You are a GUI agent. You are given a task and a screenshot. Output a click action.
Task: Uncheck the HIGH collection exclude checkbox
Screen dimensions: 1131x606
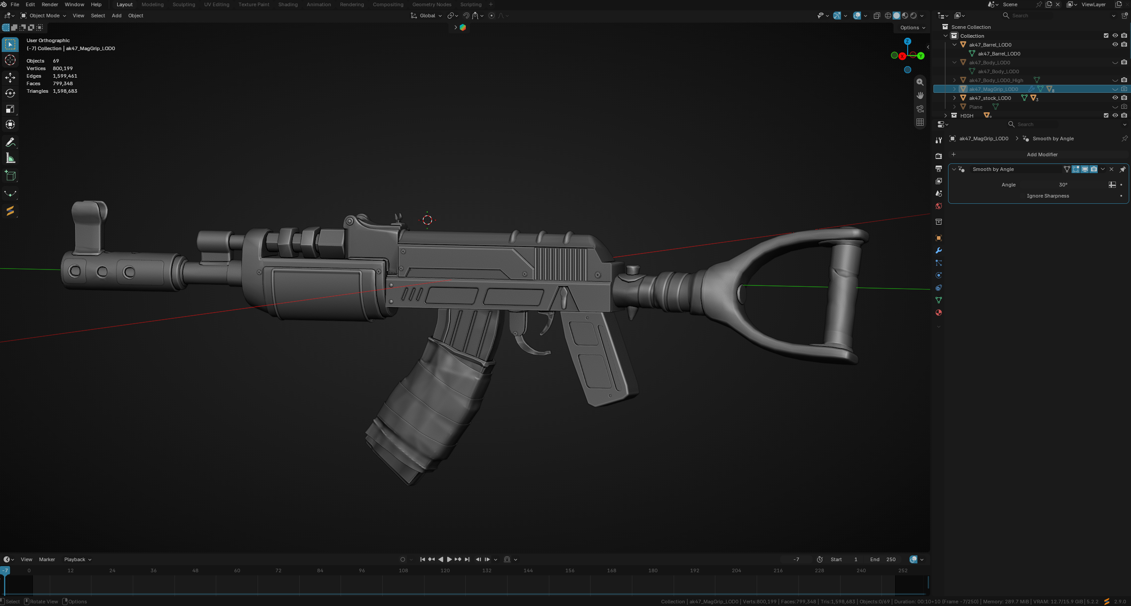point(1106,115)
